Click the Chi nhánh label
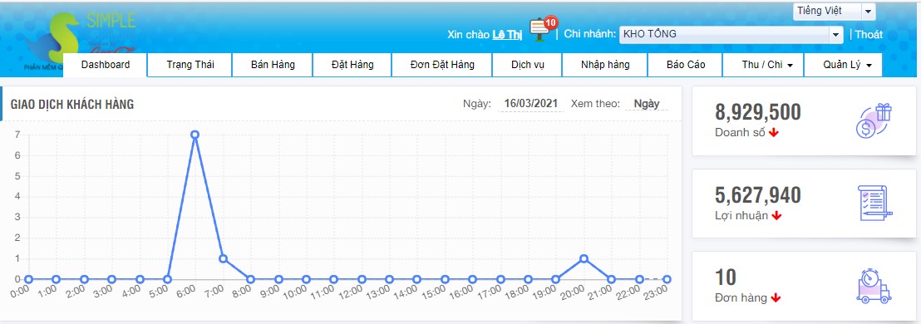 click(589, 34)
